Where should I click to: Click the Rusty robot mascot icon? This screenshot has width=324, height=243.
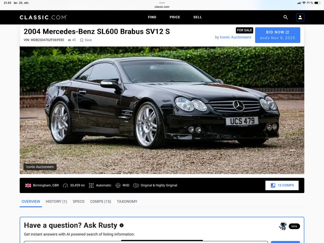[x=283, y=226]
